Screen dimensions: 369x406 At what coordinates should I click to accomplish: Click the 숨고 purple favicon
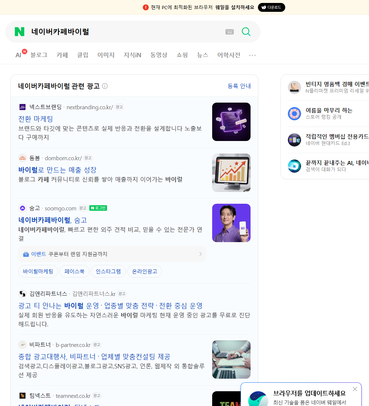pos(23,208)
